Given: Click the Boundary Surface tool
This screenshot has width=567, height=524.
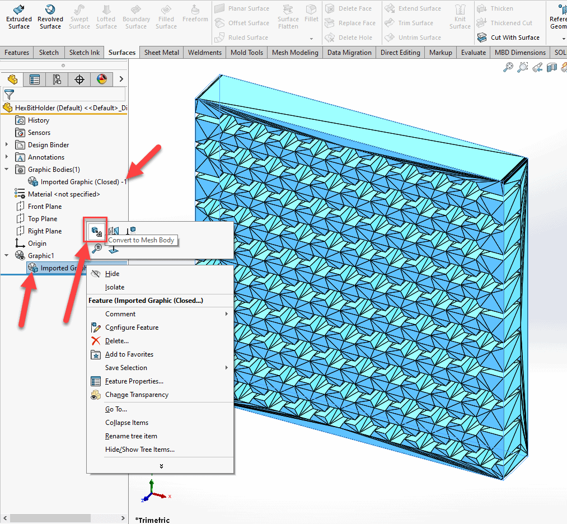Looking at the screenshot, I should click(136, 17).
